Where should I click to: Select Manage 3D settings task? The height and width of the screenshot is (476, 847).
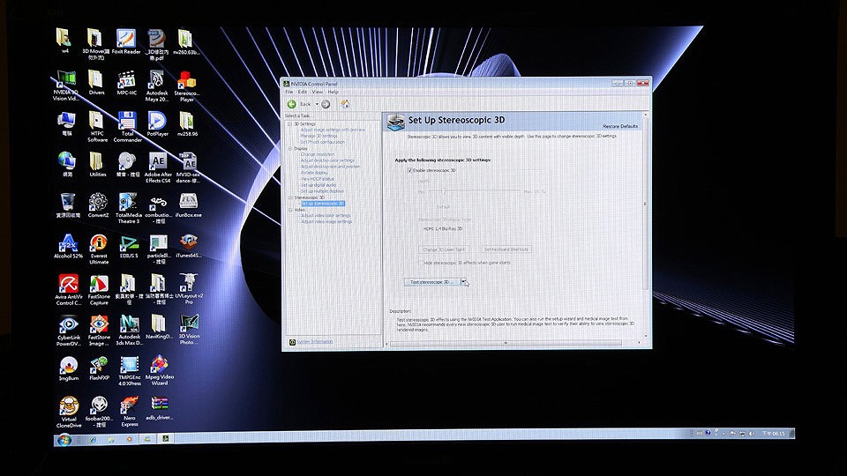tap(319, 136)
